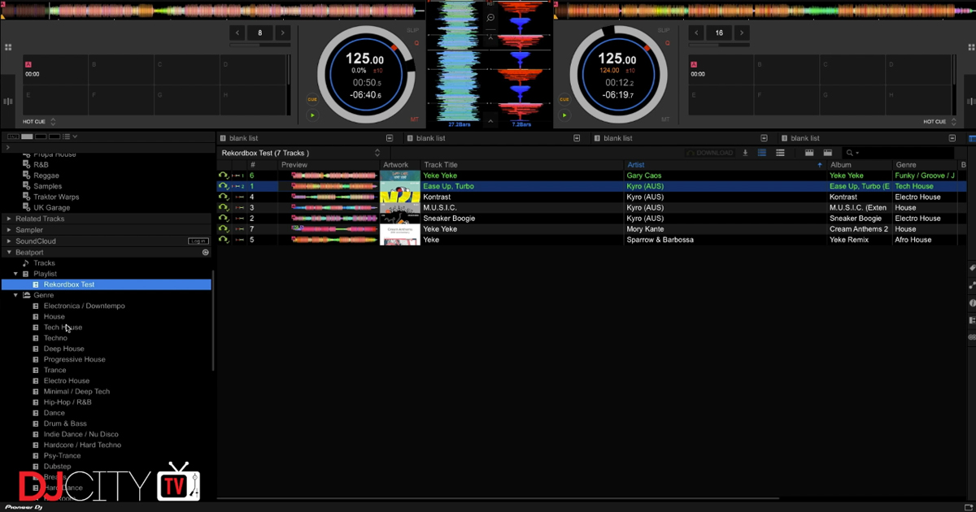Collapse the Beatport tree node
The height and width of the screenshot is (512, 976).
[x=9, y=253]
